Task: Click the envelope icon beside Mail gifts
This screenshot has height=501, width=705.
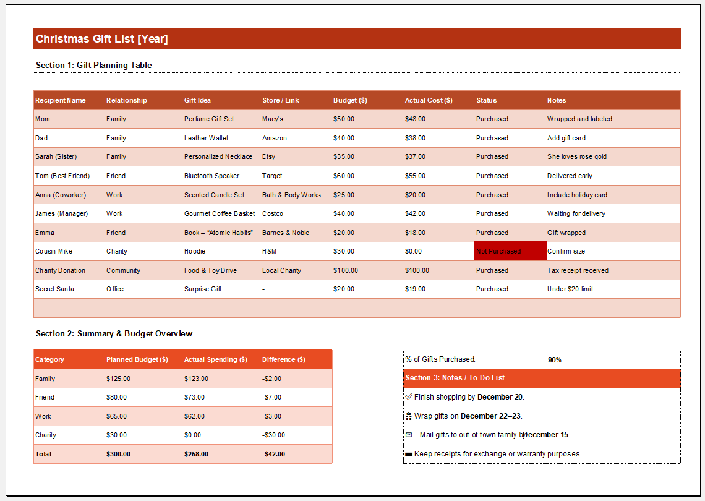Action: [409, 435]
